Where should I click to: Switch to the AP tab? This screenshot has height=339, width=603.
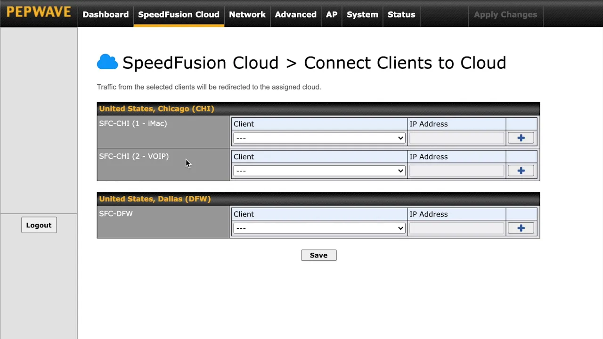pyautogui.click(x=332, y=14)
